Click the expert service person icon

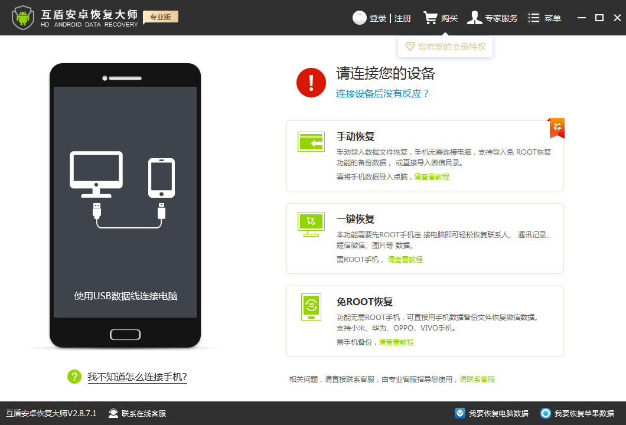point(475,18)
